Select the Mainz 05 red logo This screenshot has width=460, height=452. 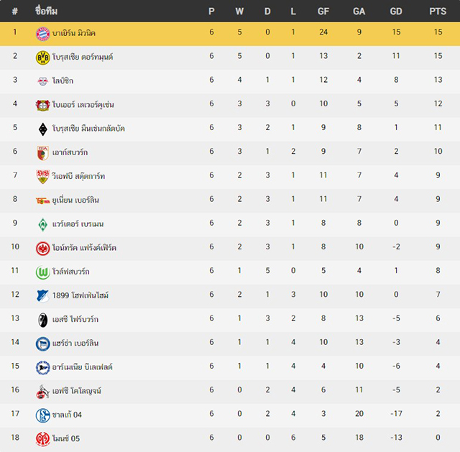[43, 439]
